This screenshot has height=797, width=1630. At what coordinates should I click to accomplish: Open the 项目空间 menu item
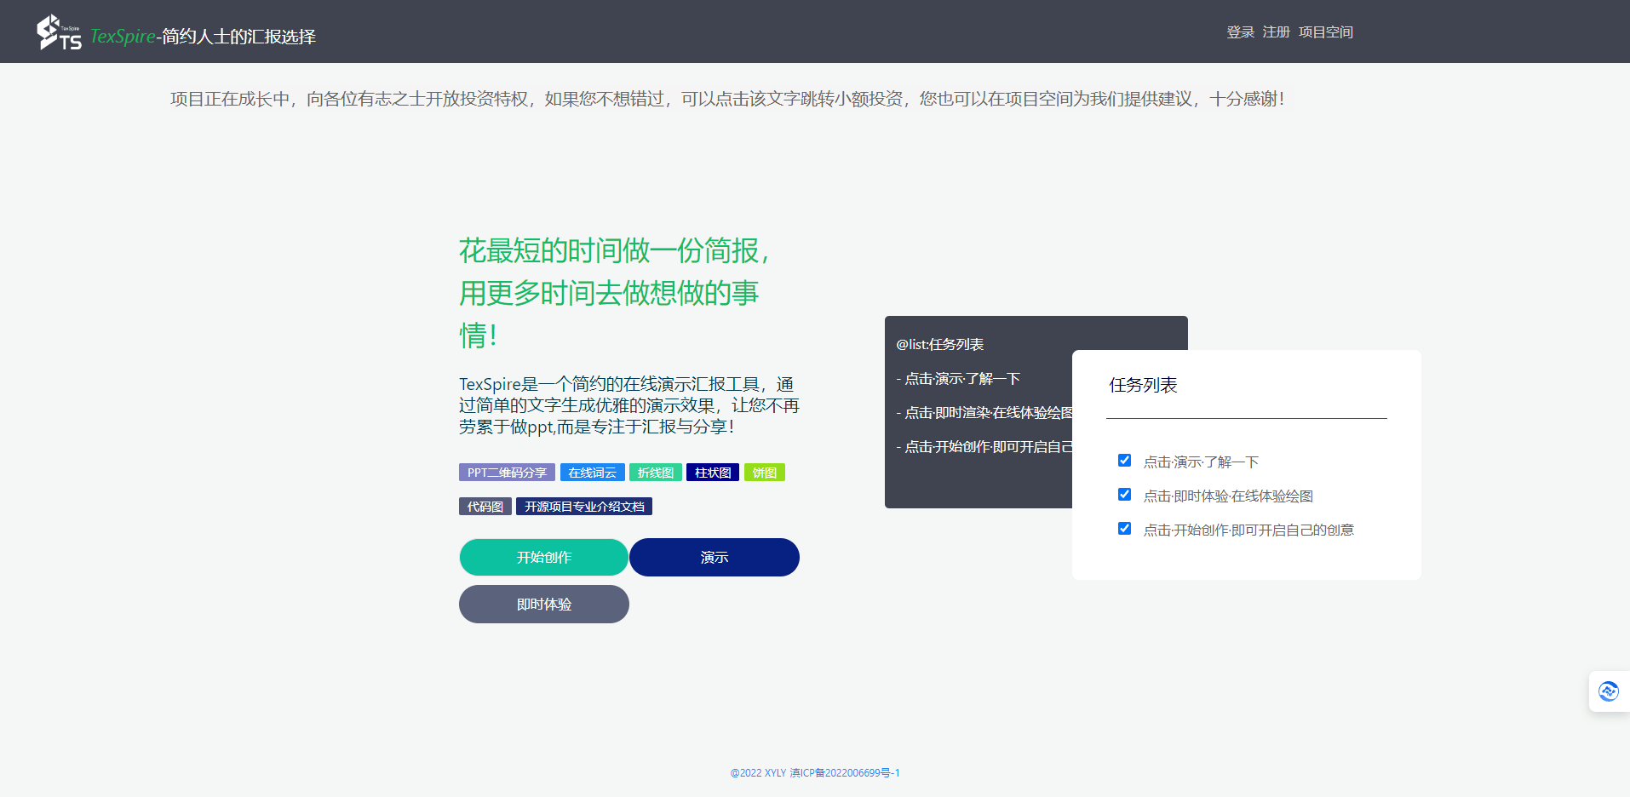[x=1325, y=32]
